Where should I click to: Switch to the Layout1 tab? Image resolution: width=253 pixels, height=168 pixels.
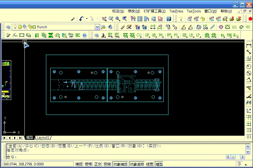pyautogui.click(x=43, y=137)
